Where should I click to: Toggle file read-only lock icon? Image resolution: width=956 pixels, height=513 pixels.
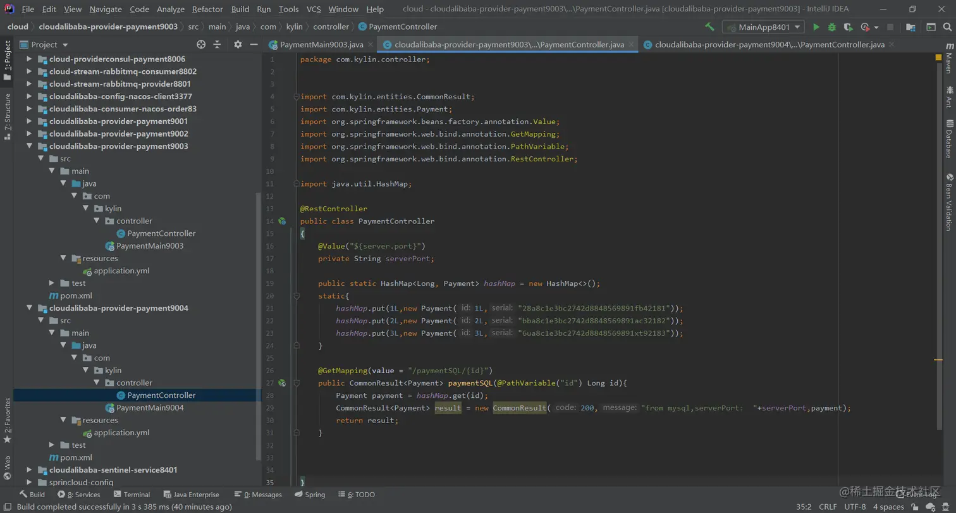coord(914,507)
